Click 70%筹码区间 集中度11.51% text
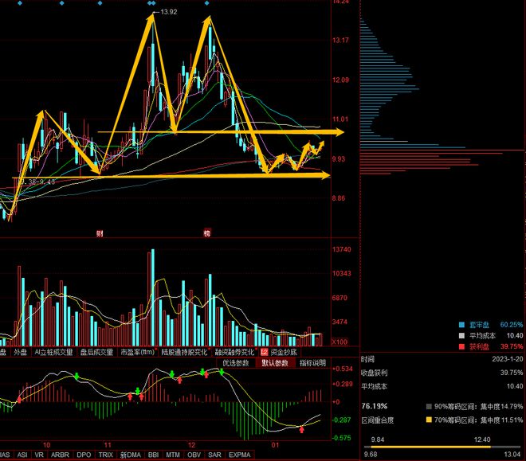The height and width of the screenshot is (461, 526). tap(478, 420)
